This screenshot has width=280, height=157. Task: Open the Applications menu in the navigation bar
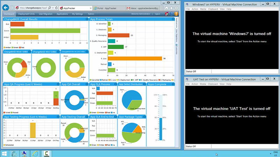62,14
